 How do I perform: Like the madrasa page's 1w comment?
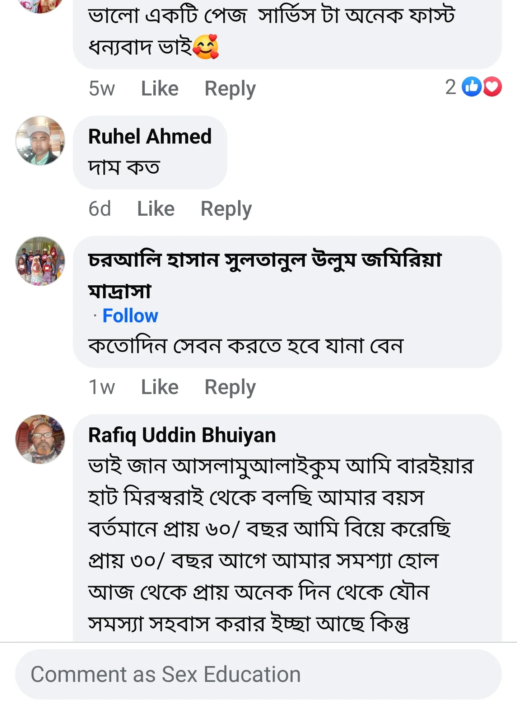159,387
